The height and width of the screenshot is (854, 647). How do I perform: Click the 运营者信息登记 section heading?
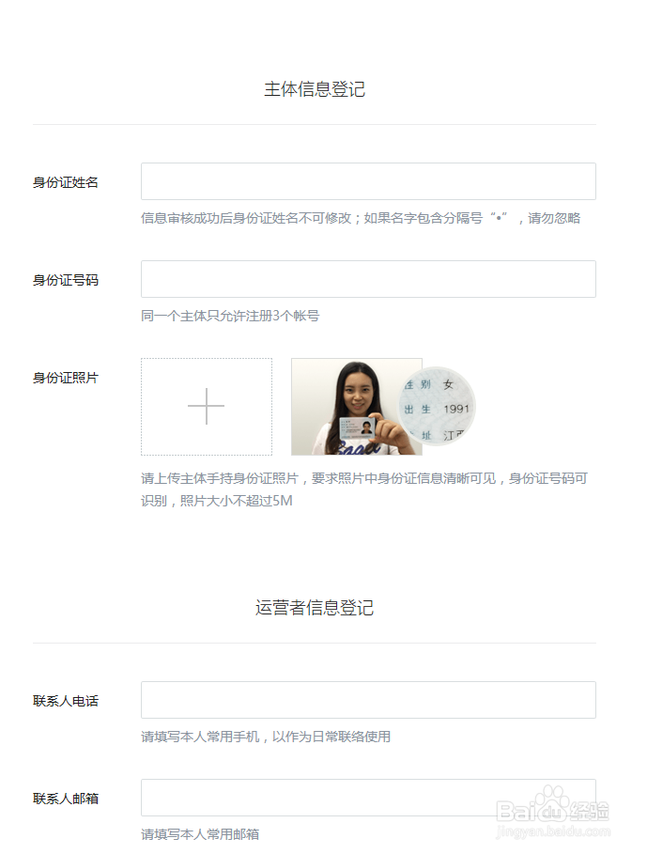[x=315, y=608]
